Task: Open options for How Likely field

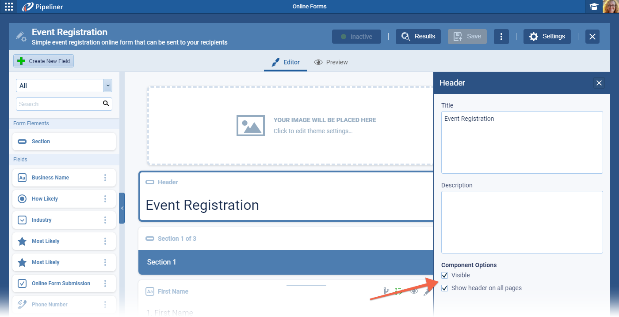Action: (x=105, y=199)
